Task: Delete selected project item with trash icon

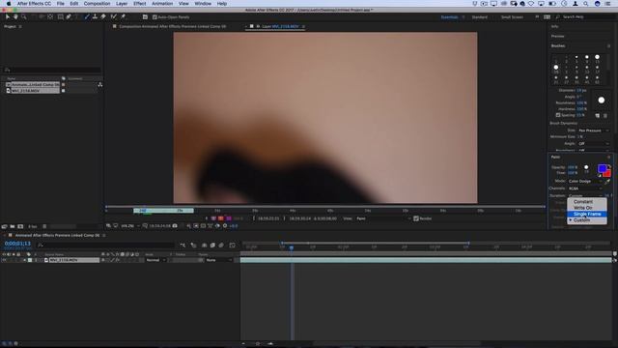Action: click(44, 226)
